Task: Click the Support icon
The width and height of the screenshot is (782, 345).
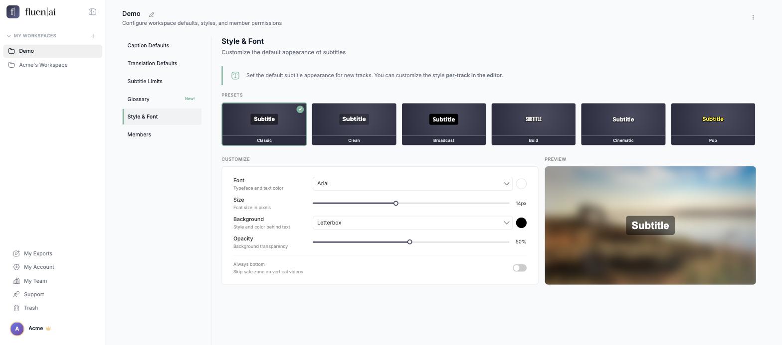Action: 16,294
